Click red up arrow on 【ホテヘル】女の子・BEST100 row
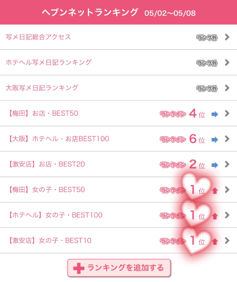 coord(215,216)
